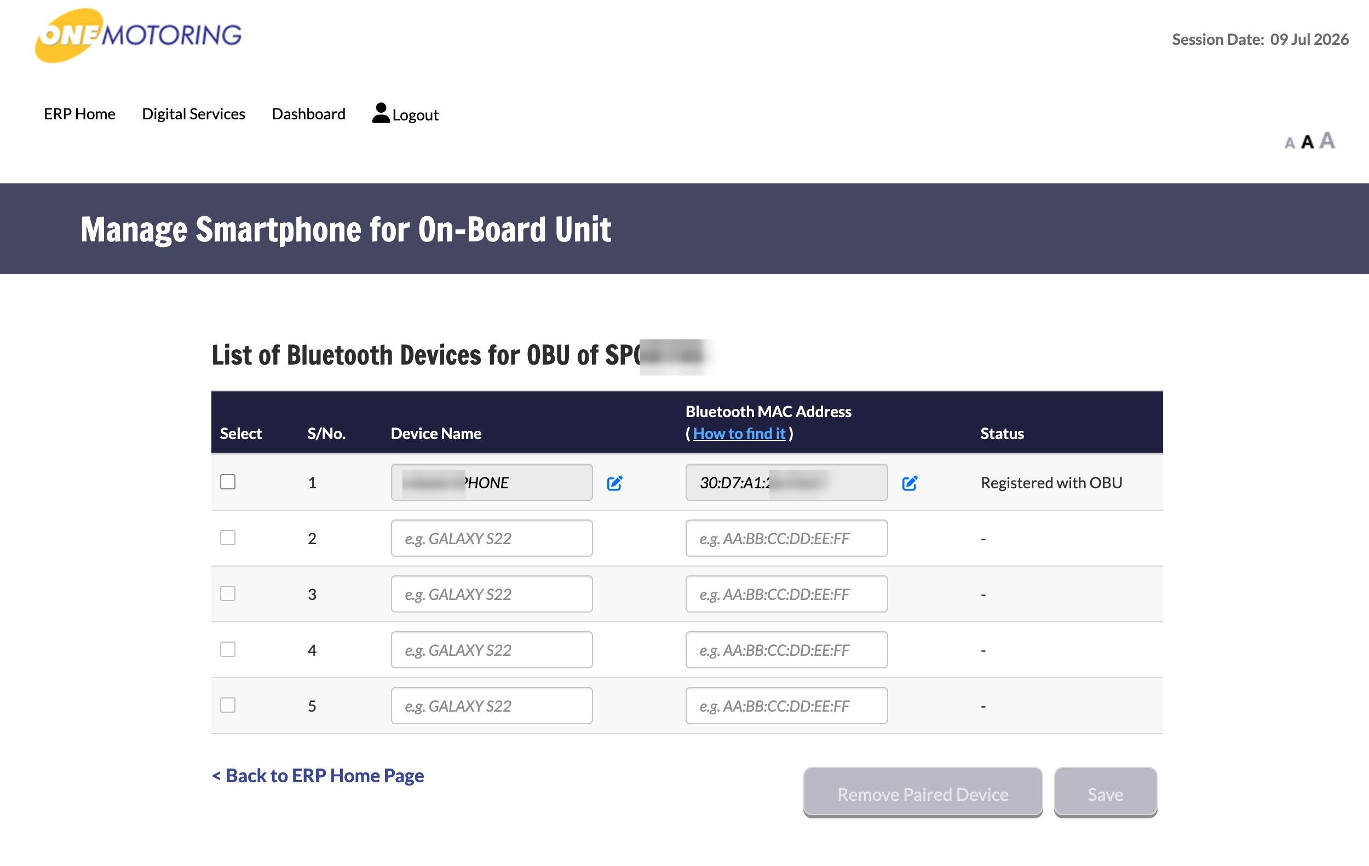
Task: Click serial number 2 in the table
Action: click(312, 538)
